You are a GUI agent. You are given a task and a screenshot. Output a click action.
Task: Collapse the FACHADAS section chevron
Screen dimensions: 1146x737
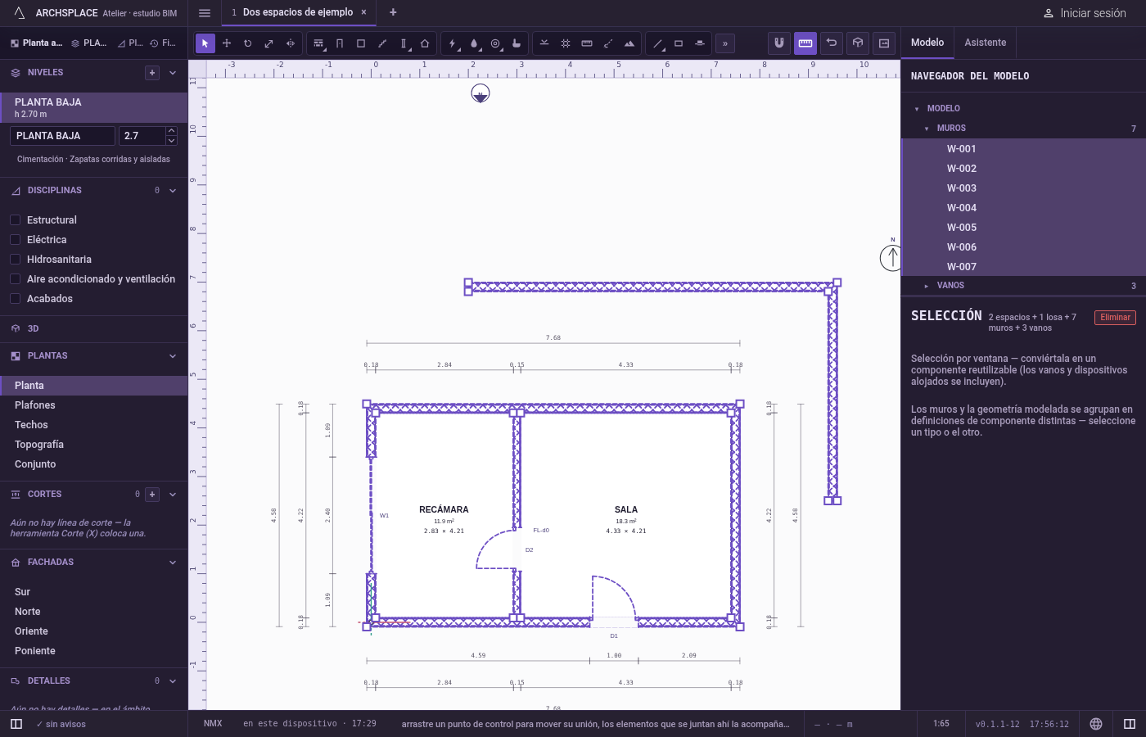click(173, 563)
